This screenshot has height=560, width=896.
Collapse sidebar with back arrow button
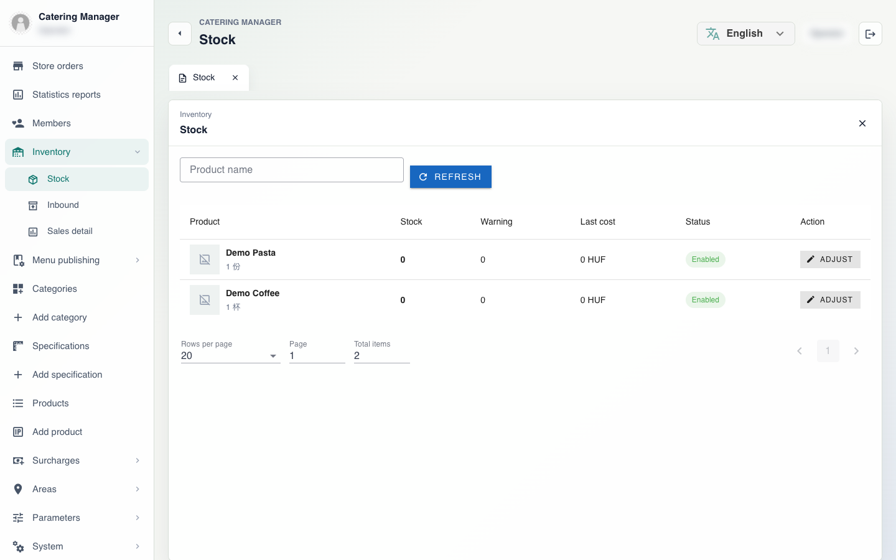180,34
